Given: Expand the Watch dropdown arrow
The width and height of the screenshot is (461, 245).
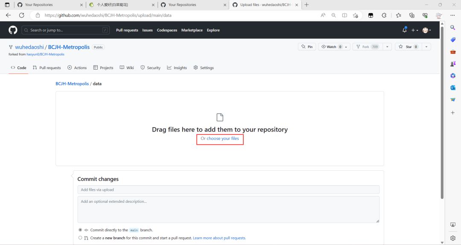Looking at the screenshot, I should point(346,47).
